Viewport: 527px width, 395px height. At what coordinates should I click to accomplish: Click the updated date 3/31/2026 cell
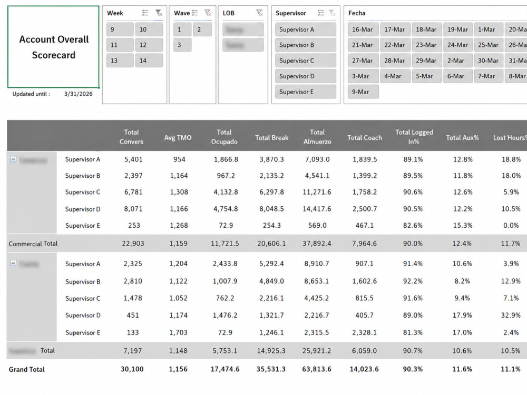[x=79, y=94]
